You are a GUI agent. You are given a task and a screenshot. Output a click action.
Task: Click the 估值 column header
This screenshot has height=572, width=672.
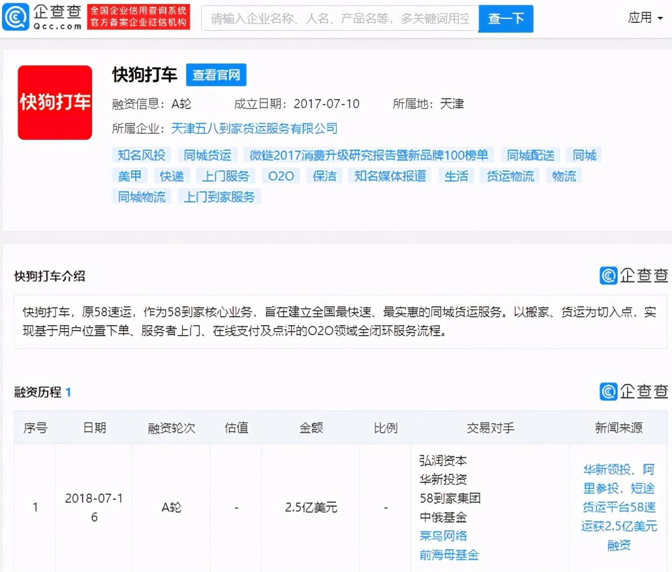[x=236, y=427]
